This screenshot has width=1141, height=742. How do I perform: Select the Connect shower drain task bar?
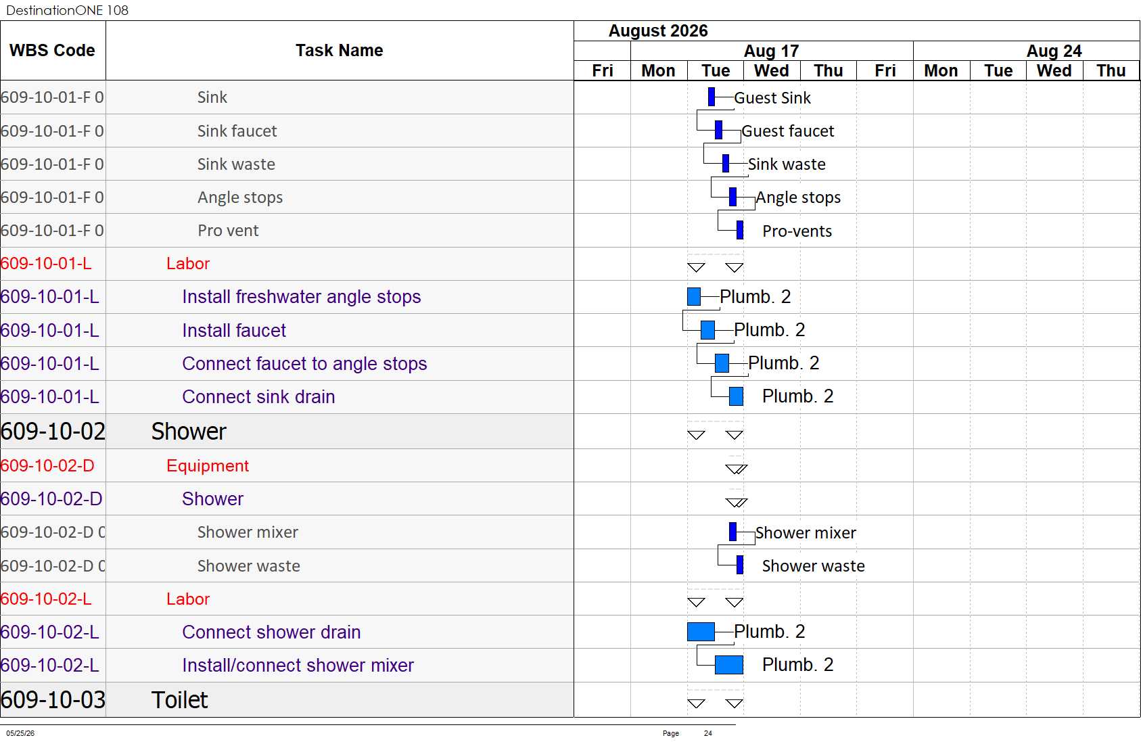pos(701,632)
